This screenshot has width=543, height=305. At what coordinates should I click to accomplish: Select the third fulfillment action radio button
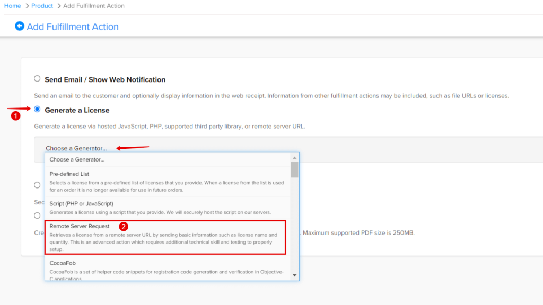pyautogui.click(x=37, y=185)
